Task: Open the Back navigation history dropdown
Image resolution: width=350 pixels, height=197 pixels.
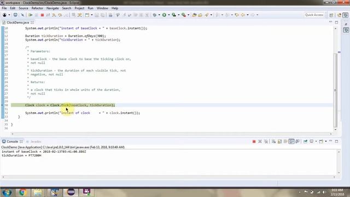Action: coord(248,15)
